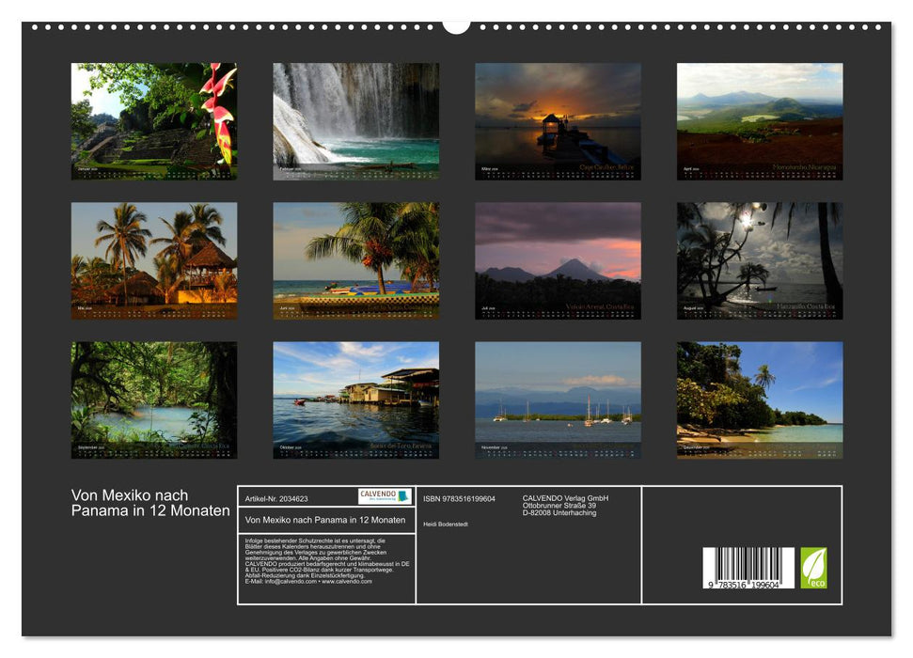Open the July Volcan Arenal photo
The height and width of the screenshot is (658, 913).
point(558,260)
